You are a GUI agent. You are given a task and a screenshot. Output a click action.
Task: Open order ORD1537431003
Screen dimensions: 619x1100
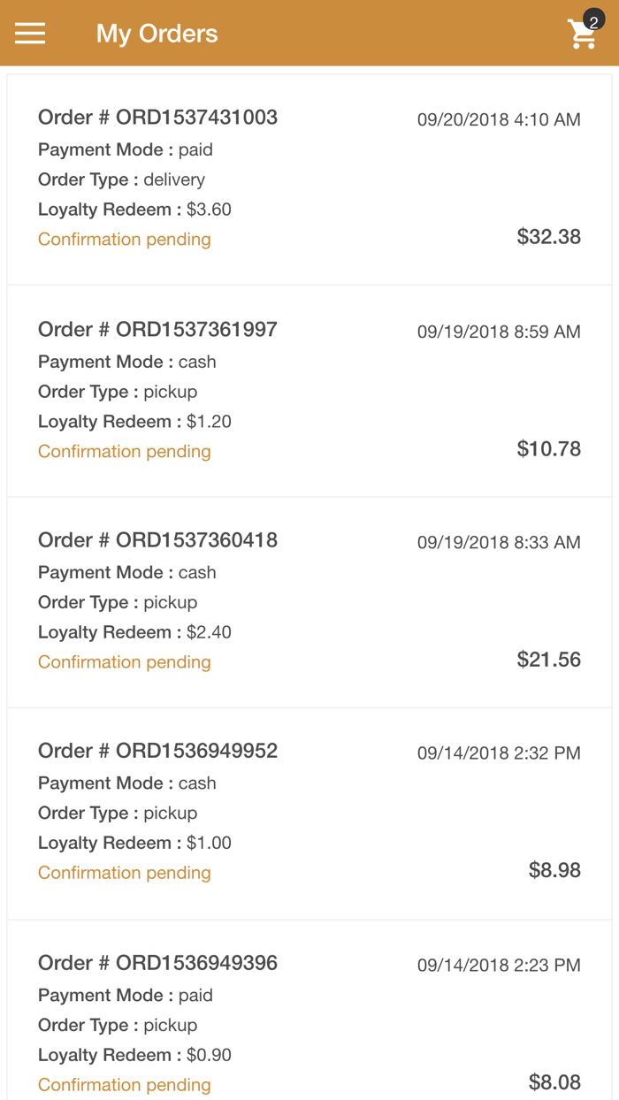click(x=157, y=118)
